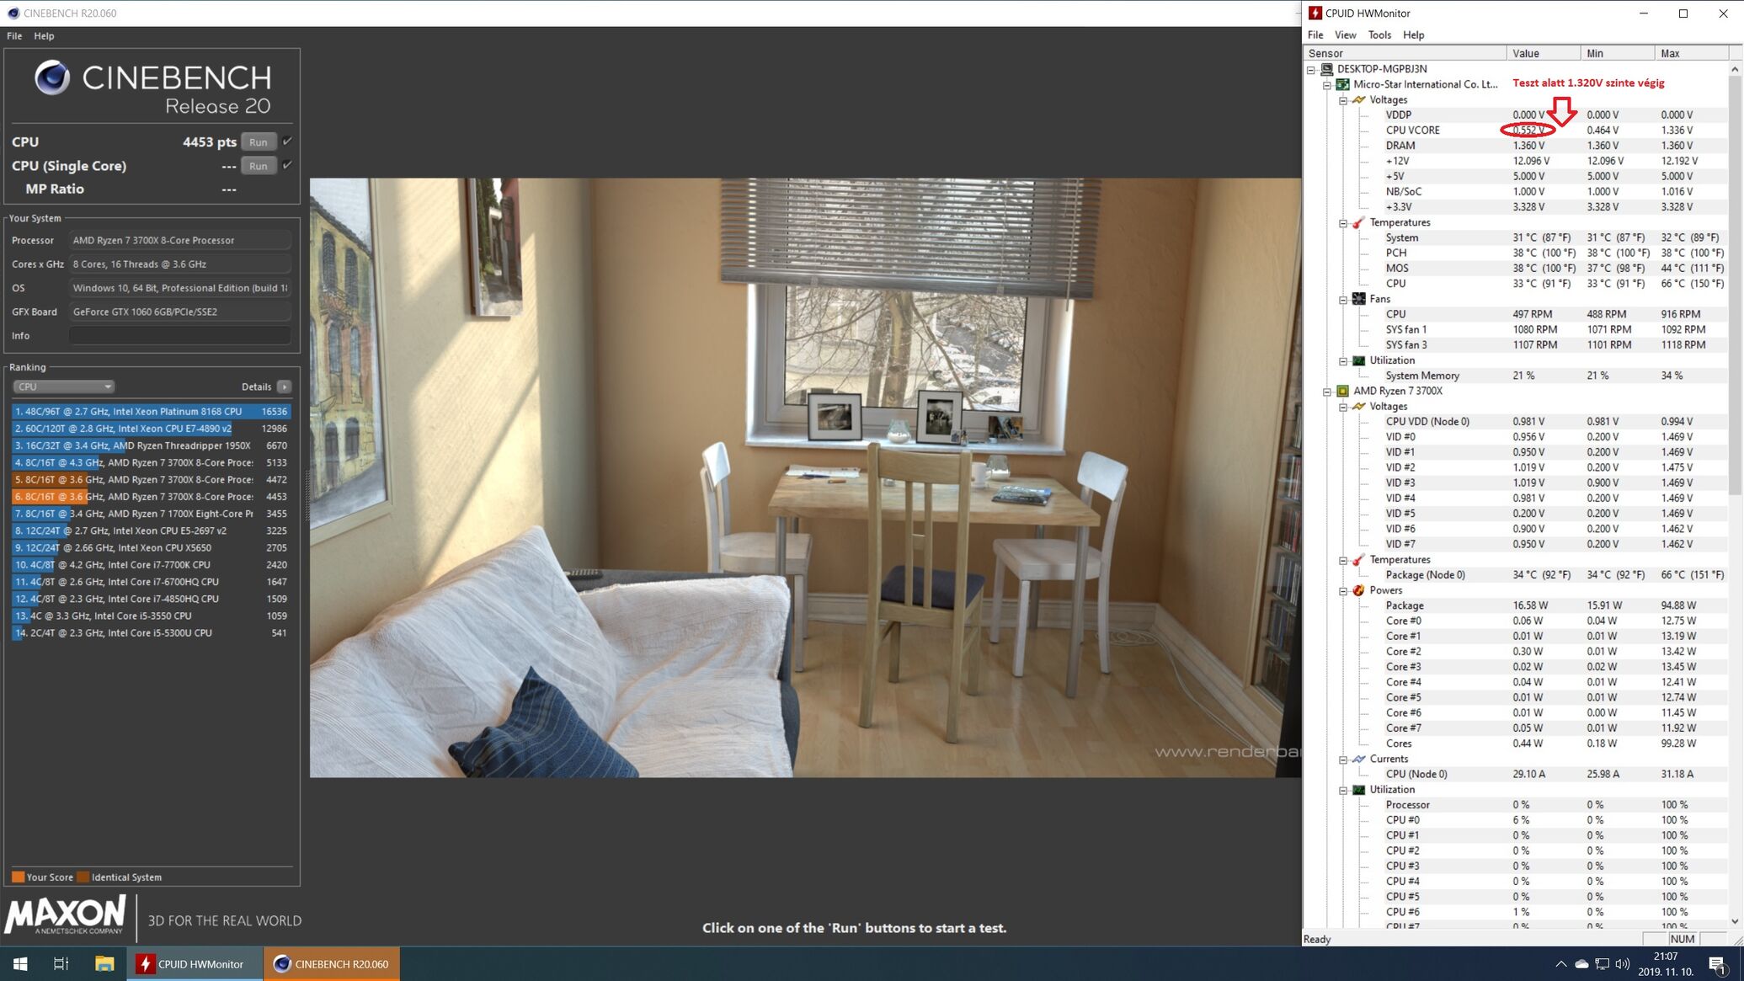Open the Cinebench Help menu
Image resolution: width=1744 pixels, height=981 pixels.
[44, 36]
